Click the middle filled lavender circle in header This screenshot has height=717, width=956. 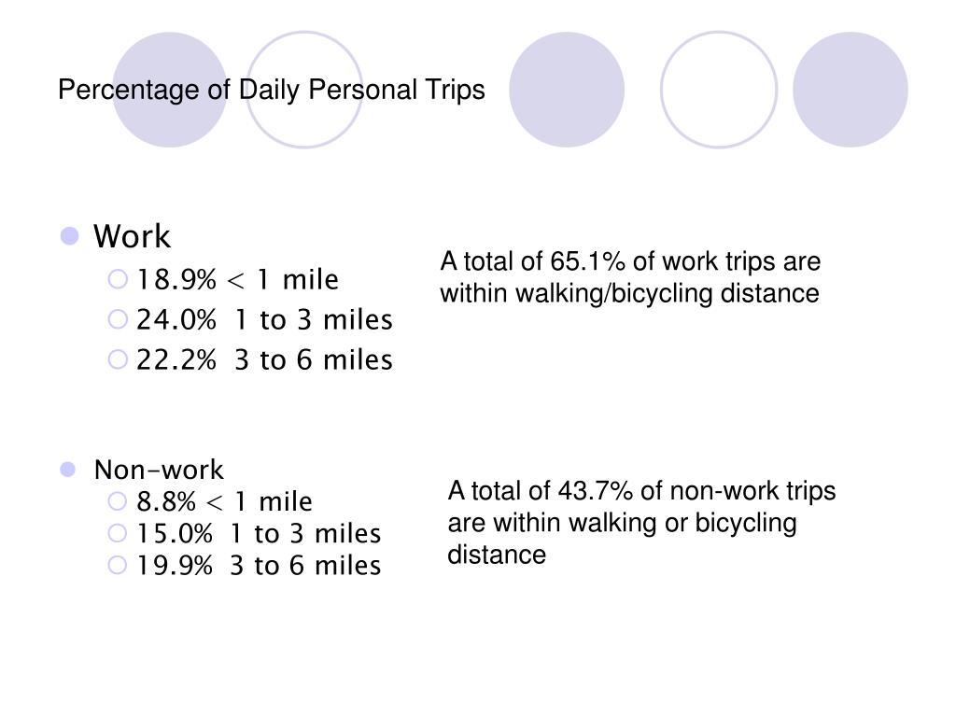coord(567,90)
